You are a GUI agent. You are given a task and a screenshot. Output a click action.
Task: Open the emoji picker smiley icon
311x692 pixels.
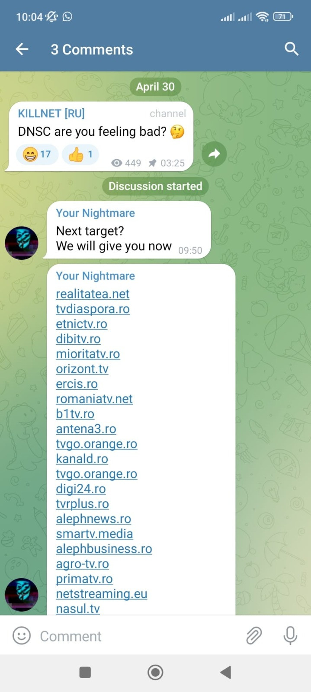tap(22, 636)
